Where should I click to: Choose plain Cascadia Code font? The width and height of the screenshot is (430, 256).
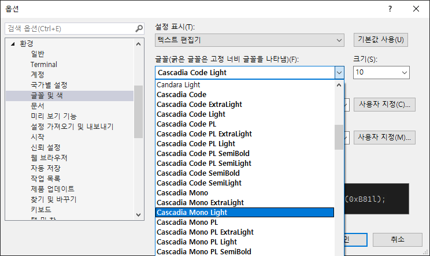click(x=244, y=95)
